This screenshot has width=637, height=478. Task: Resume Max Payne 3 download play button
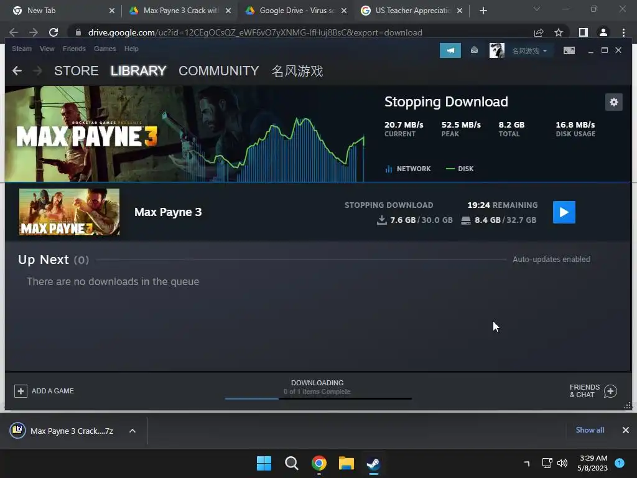tap(564, 212)
